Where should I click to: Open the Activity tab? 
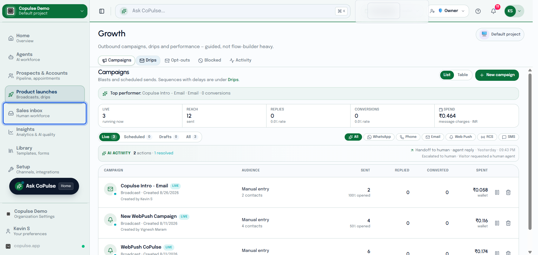240,60
